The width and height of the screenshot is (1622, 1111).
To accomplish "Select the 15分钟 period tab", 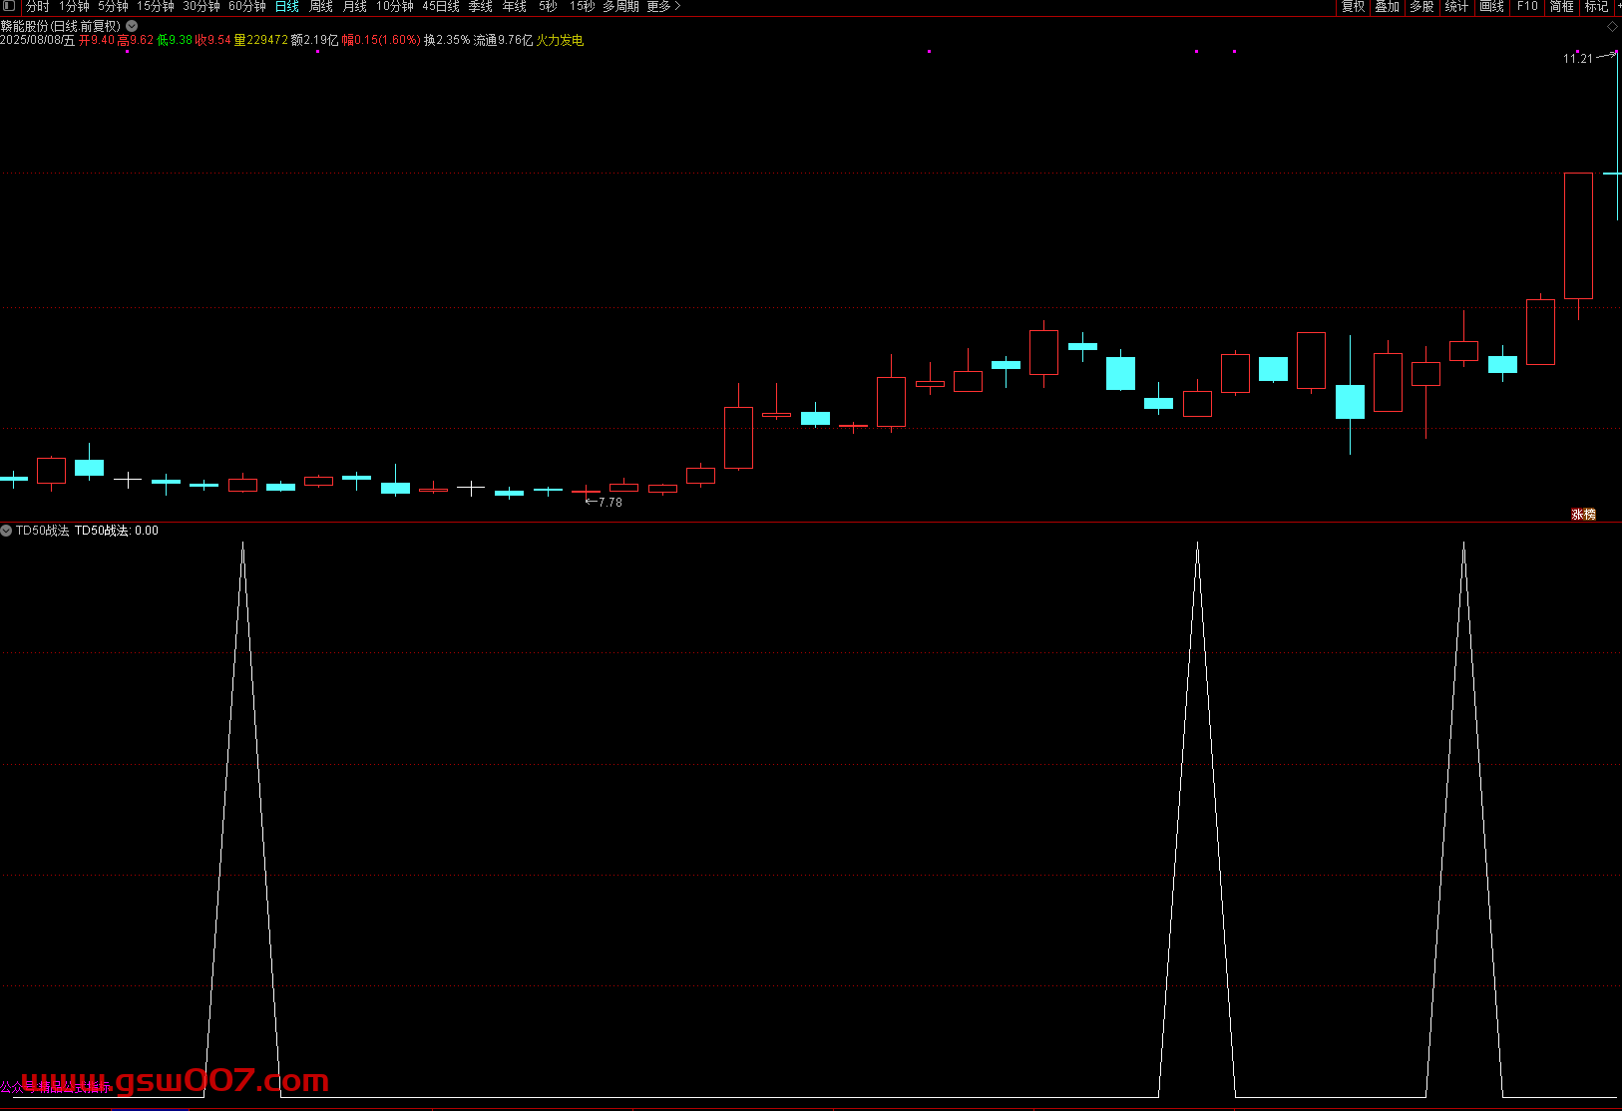I will coord(156,7).
